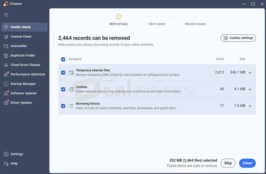This screenshot has width=266, height=174.
Task: Expand the Browsing history row chevron
Action: click(250, 106)
